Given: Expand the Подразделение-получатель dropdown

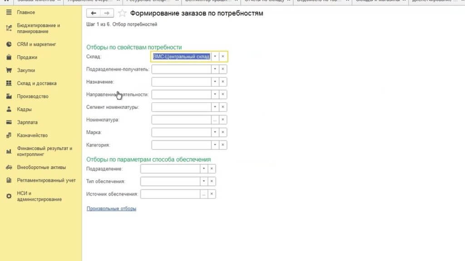Looking at the screenshot, I should [x=215, y=69].
